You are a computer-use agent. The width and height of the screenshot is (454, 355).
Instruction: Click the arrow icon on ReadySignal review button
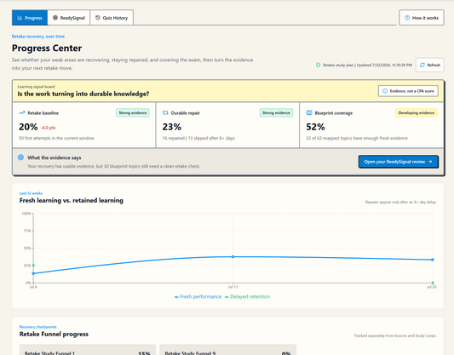pos(430,162)
